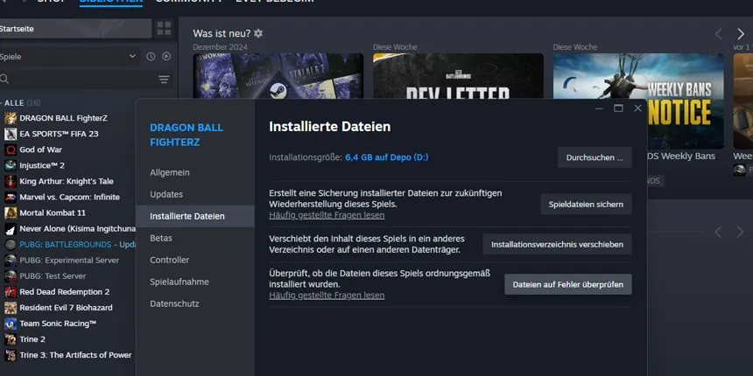Open the Dev Letter news thumbnail
Screen dimensions: 753x376
(x=458, y=76)
